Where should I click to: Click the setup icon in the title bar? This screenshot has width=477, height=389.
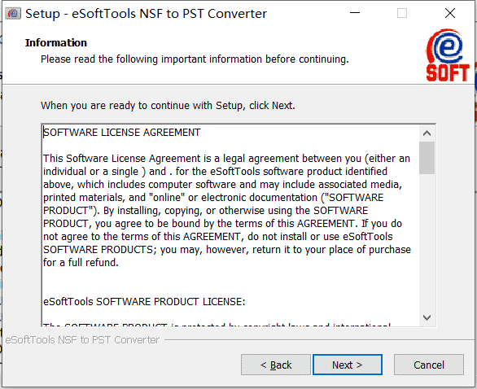point(13,14)
